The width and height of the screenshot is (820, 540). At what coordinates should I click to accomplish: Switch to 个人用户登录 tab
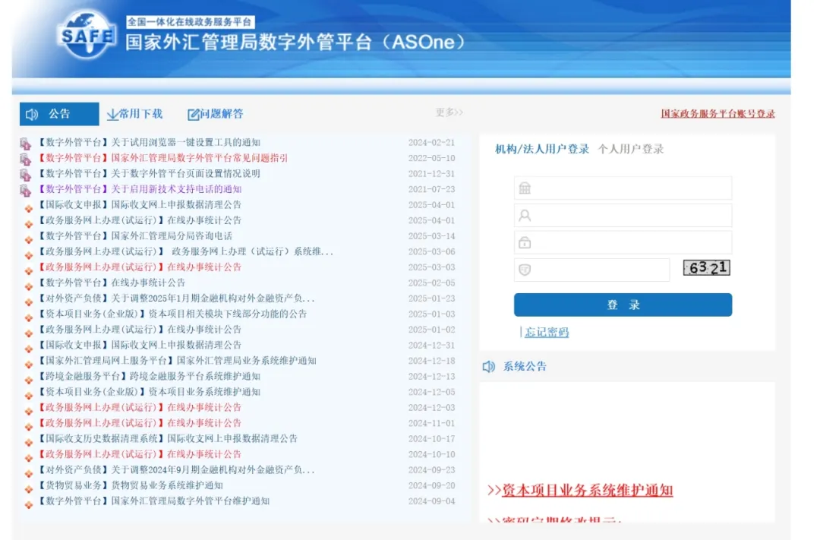[630, 149]
